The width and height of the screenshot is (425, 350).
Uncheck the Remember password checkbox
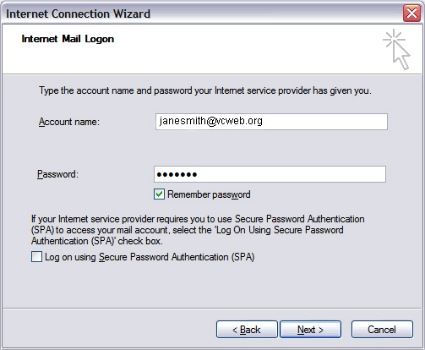tap(159, 194)
